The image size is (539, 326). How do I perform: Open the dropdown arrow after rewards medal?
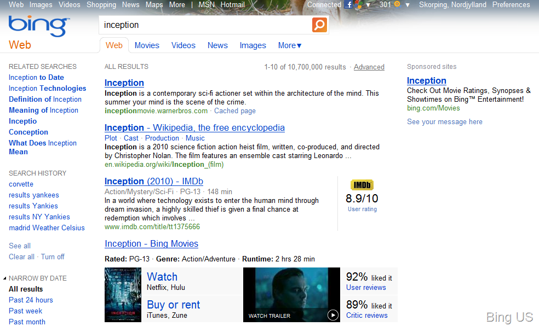point(408,5)
